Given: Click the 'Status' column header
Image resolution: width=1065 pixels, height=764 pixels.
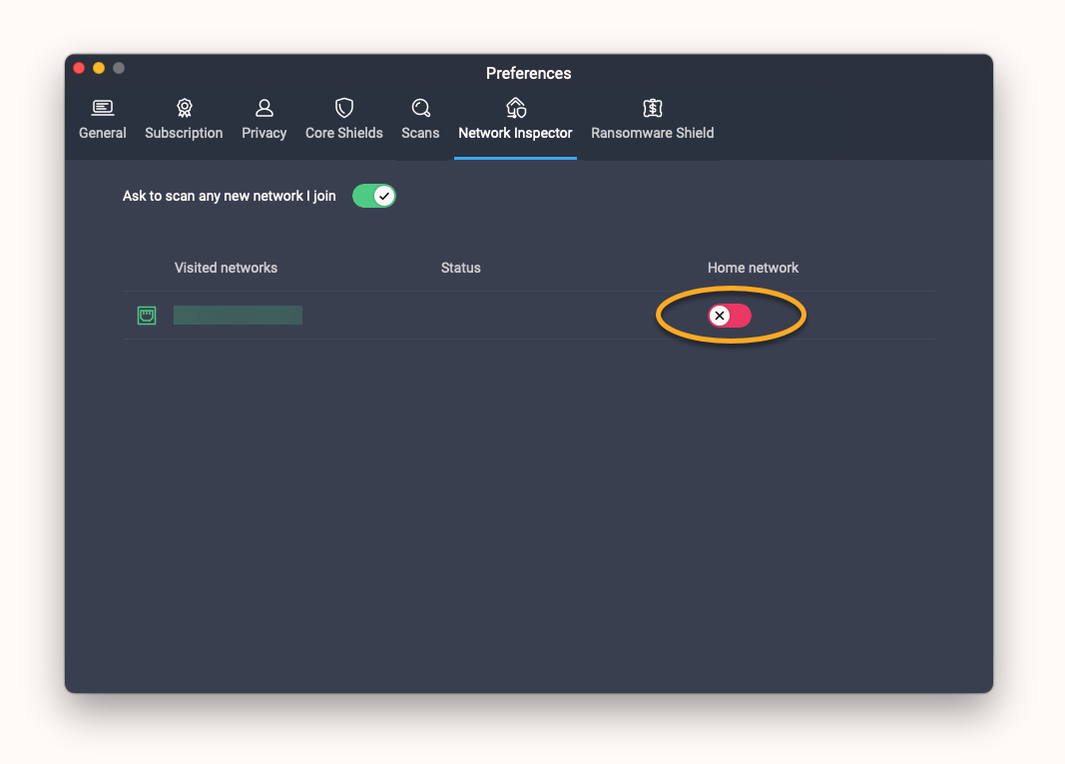Looking at the screenshot, I should 461,268.
